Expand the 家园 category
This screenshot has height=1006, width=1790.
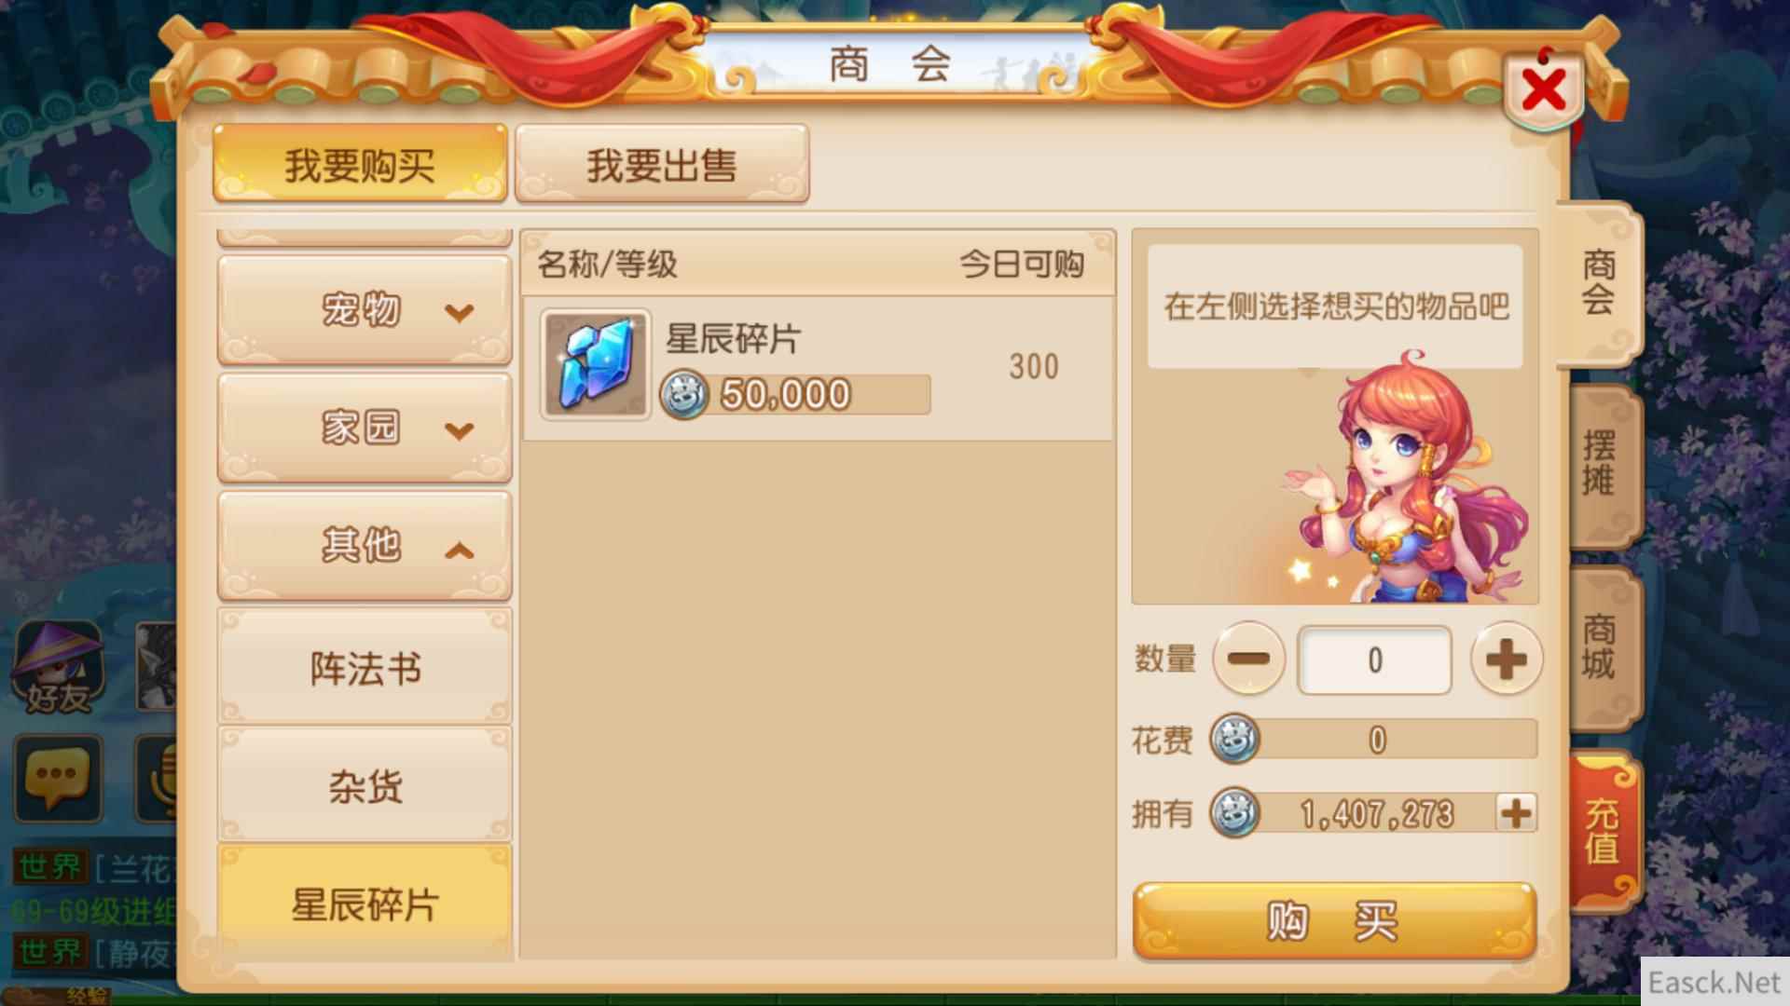tap(365, 428)
